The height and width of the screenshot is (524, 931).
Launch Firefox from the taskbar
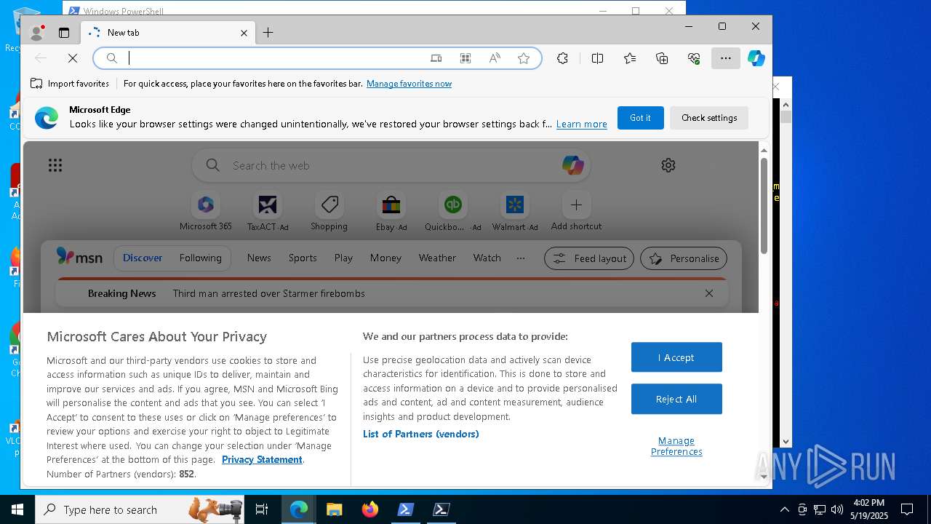(370, 509)
